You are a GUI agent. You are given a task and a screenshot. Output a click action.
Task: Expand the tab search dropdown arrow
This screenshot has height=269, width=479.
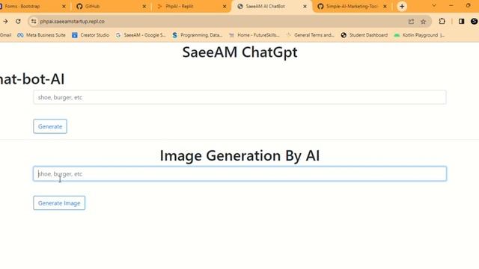point(434,6)
